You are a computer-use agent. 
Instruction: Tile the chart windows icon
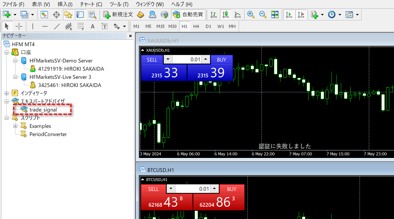(275, 14)
